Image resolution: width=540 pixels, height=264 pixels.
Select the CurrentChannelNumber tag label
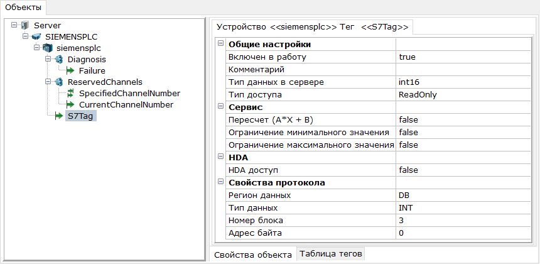126,104
